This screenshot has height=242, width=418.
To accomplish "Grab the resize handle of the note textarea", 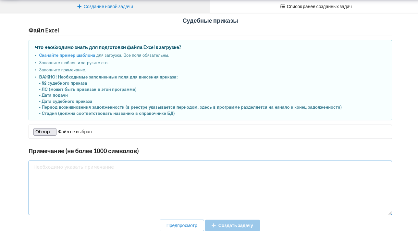I will pos(390,213).
